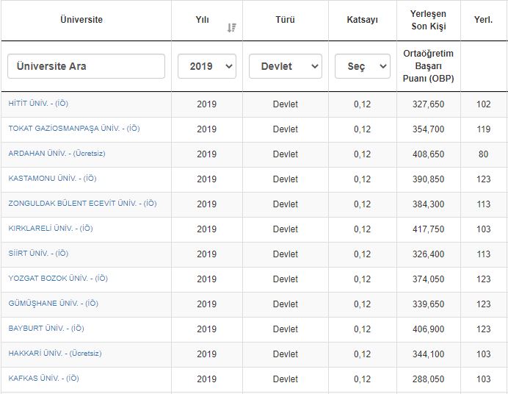The height and width of the screenshot is (394, 508).
Task: Open the HİTİT ÜNİV. - (İÖ) link
Action: tap(38, 104)
